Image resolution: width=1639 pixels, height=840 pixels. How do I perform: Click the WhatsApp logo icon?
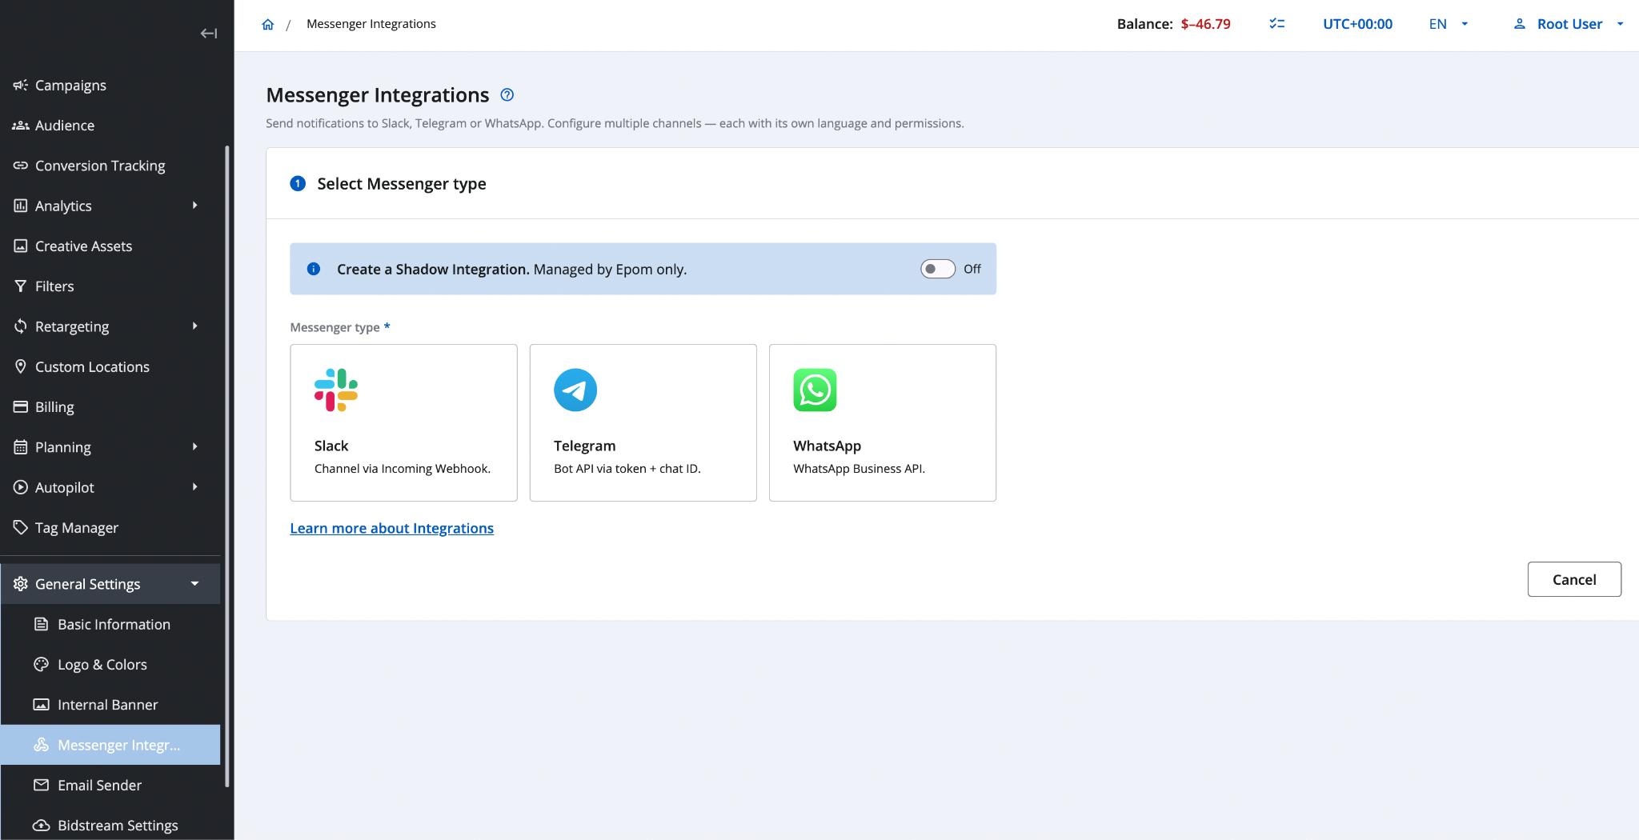(x=815, y=390)
